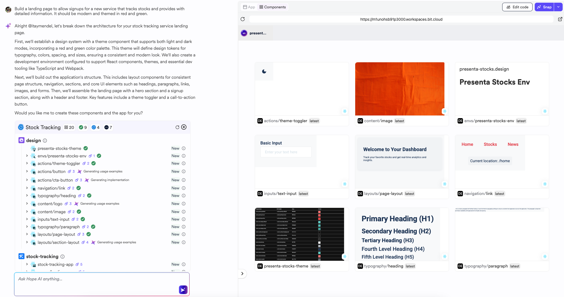Send message with the purple arrow button
Image resolution: width=564 pixels, height=297 pixels.
point(183,289)
